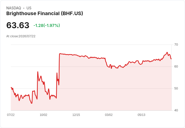Image resolution: width=185 pixels, height=128 pixels.
Task: Click the At close:2026/07/22 text
Action: pyautogui.click(x=21, y=36)
